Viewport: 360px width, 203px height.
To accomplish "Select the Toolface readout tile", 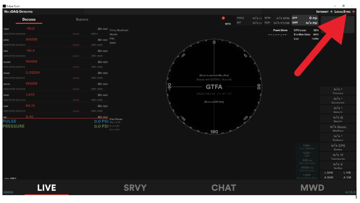I will 338,91.
